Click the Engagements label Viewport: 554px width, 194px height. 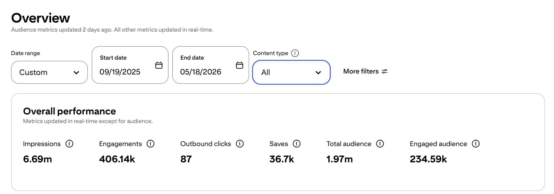coord(120,144)
